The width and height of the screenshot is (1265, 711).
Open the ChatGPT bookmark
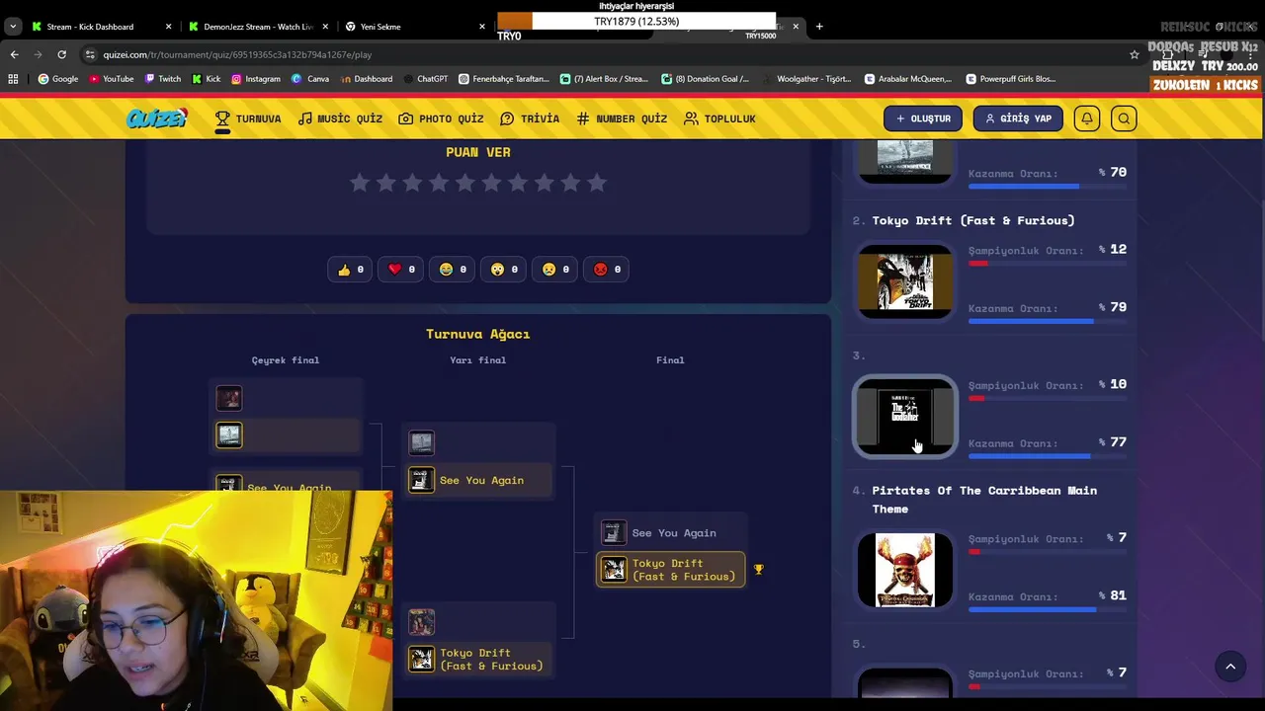[425, 79]
